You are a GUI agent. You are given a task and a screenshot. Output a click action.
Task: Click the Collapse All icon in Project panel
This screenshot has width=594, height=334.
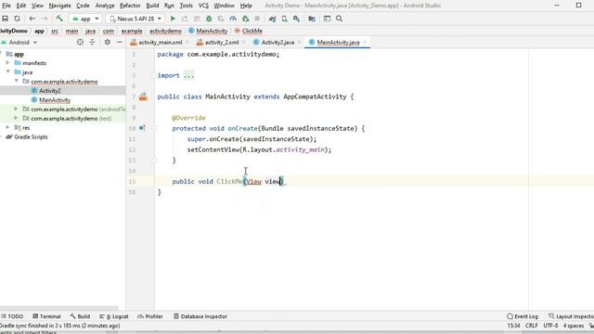[92, 43]
